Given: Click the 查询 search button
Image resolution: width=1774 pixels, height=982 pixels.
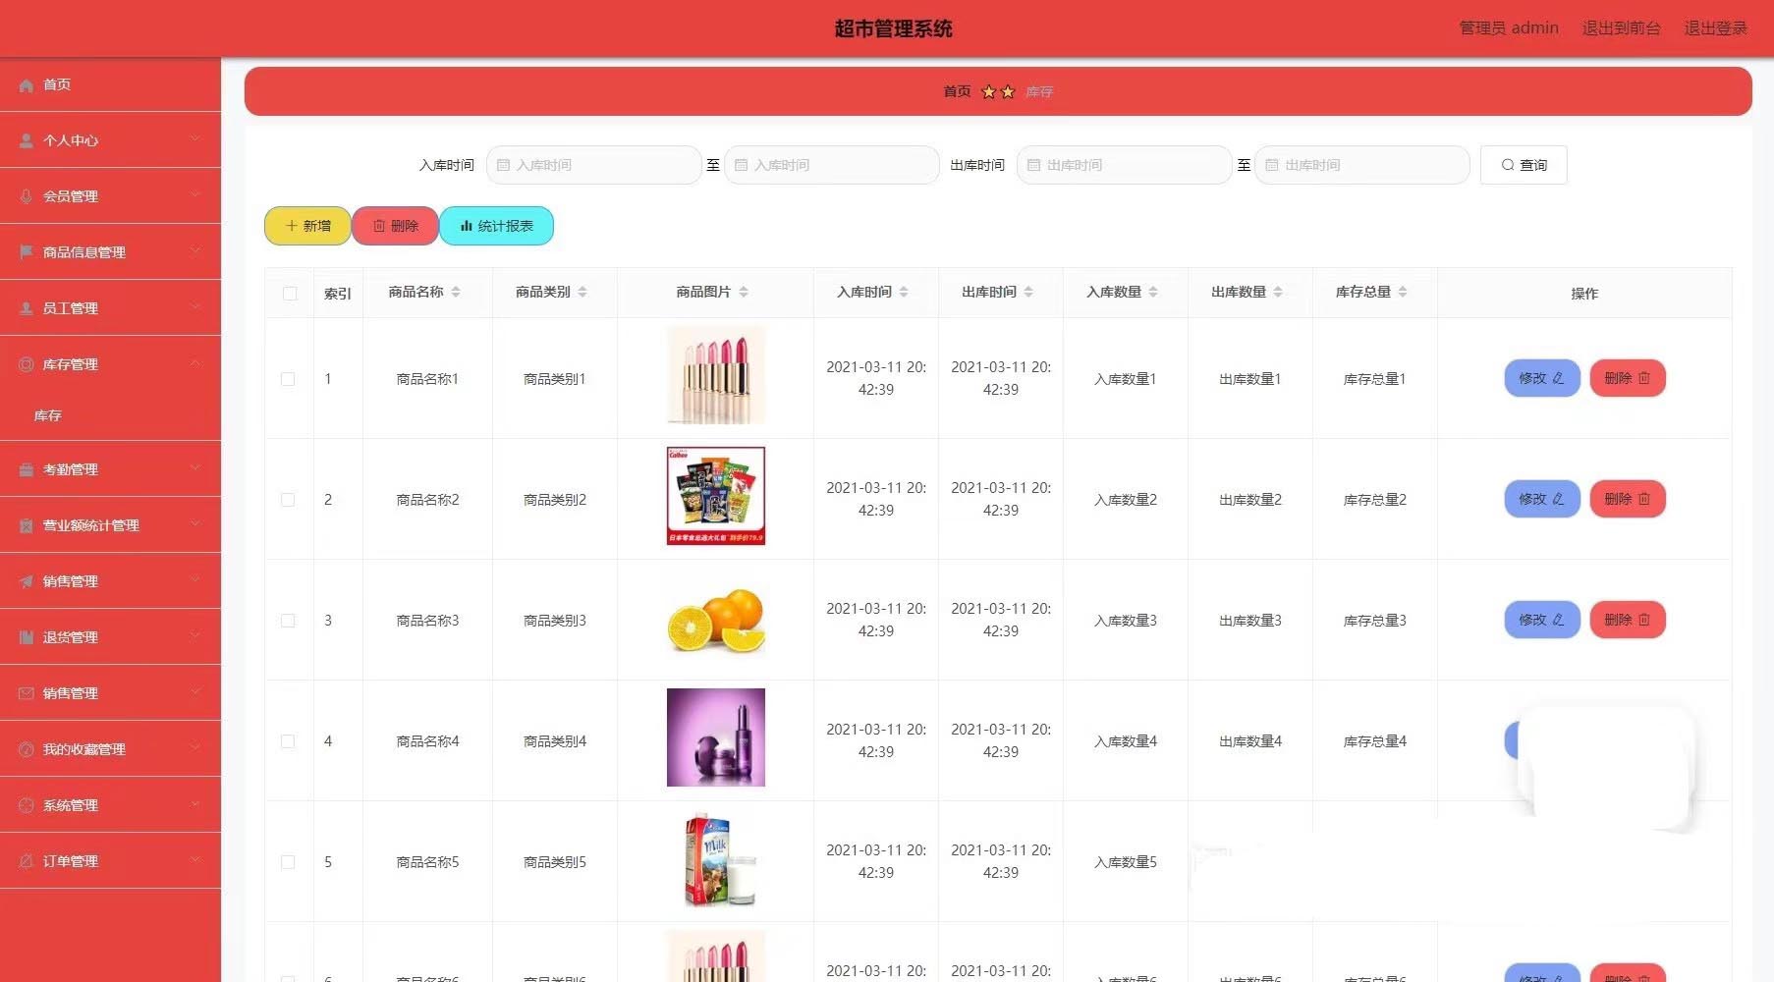Looking at the screenshot, I should (x=1524, y=165).
